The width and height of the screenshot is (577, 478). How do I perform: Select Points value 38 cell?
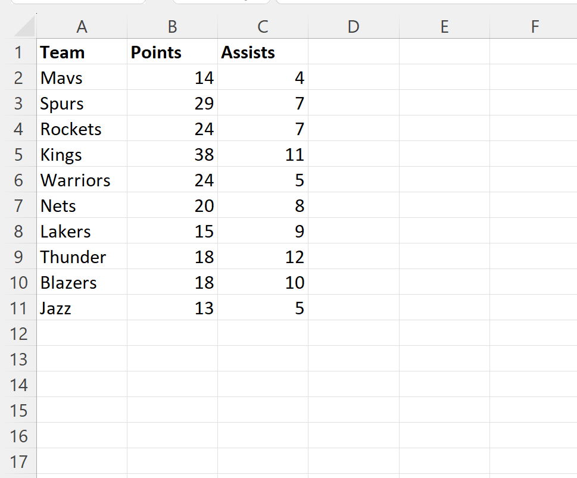pyautogui.click(x=172, y=155)
